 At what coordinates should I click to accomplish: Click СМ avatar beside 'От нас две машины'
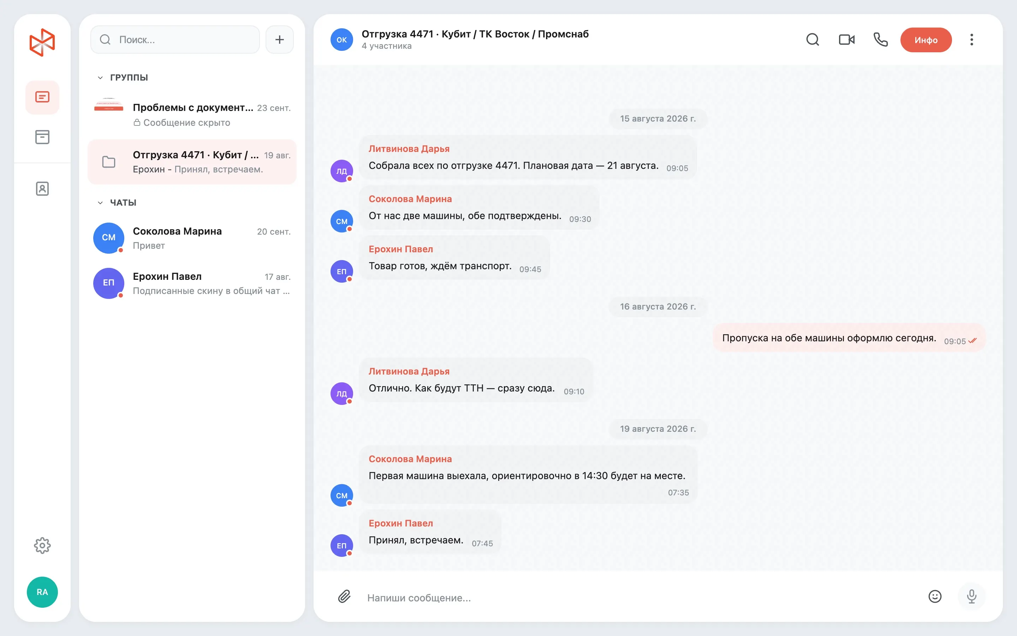[342, 221]
